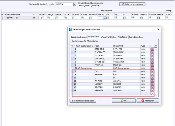Click the Pflichtfächer vorbelegen button
Viewport: 175px width, 126px height.
coord(132,4)
